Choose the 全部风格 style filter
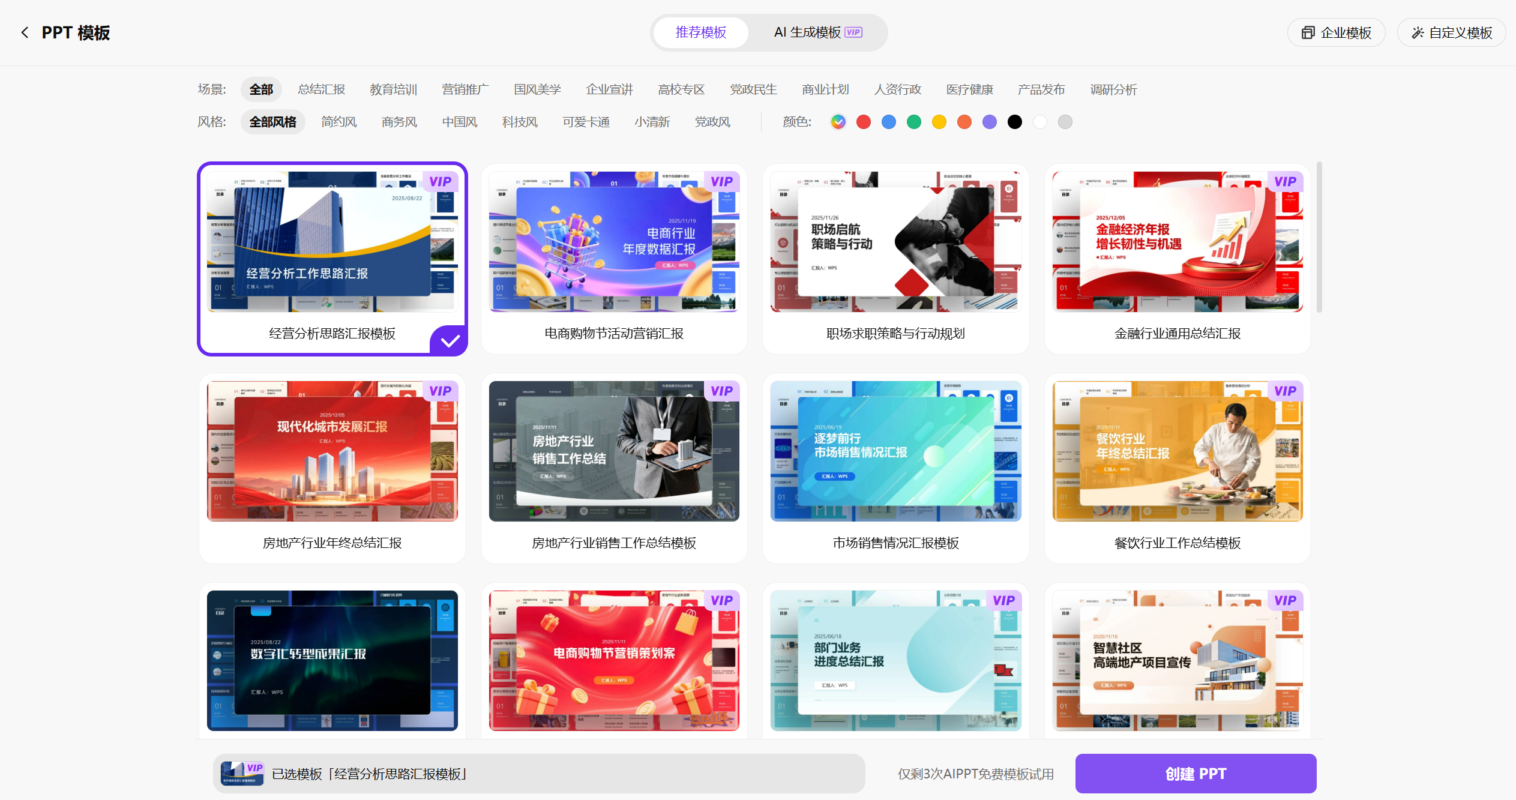This screenshot has width=1516, height=800. coord(272,122)
